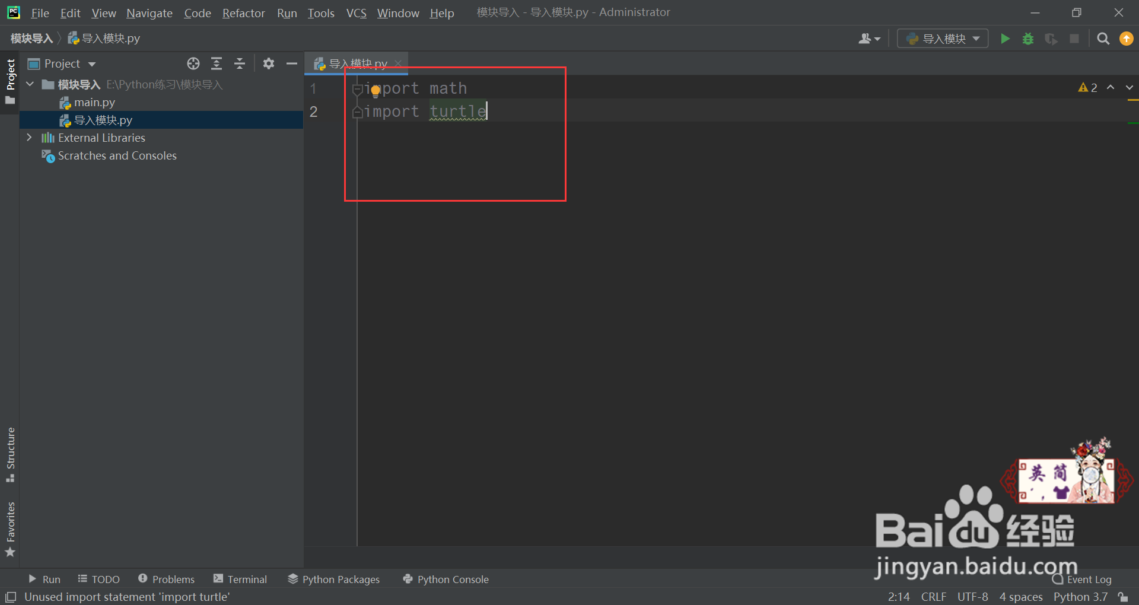Click the orange IDE update arrow icon
The width and height of the screenshot is (1139, 605).
tap(1126, 39)
